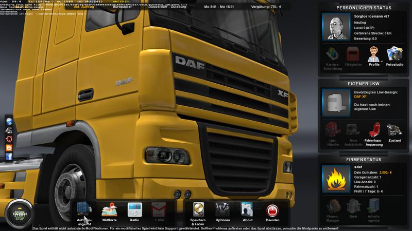The height and width of the screenshot is (231, 412).
Task: Quit the game with Beenden
Action: click(273, 210)
